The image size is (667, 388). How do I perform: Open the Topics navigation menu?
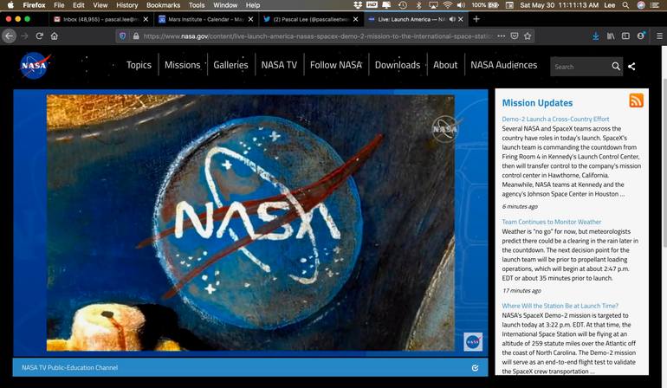point(139,65)
